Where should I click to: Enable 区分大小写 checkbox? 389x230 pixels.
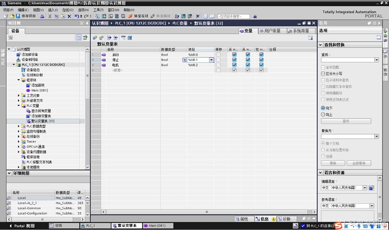click(x=323, y=74)
